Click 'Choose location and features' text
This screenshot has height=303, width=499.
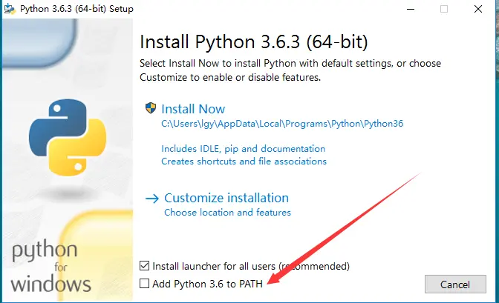(x=227, y=212)
